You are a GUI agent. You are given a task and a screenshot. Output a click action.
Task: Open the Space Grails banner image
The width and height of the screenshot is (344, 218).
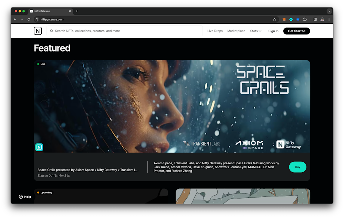tap(172, 106)
